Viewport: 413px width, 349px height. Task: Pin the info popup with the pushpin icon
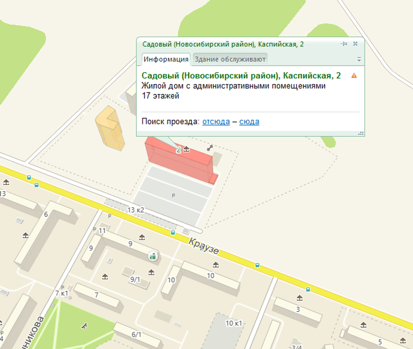point(344,44)
